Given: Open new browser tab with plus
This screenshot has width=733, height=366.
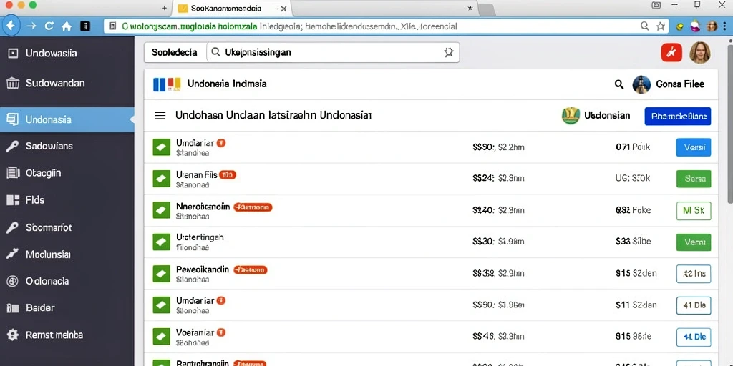Looking at the screenshot, I should point(164,8).
